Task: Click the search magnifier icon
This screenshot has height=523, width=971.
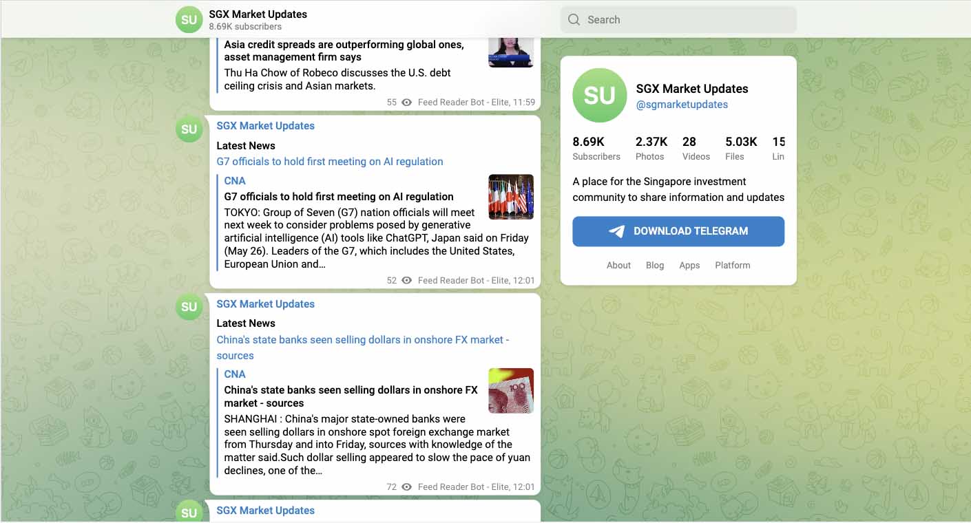Action: click(574, 19)
